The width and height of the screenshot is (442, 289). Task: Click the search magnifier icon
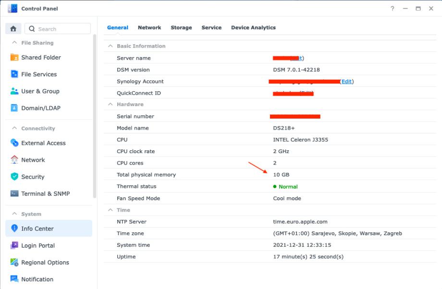[32, 29]
